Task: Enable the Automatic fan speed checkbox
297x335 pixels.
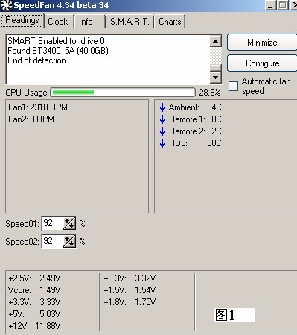Action: pos(233,87)
